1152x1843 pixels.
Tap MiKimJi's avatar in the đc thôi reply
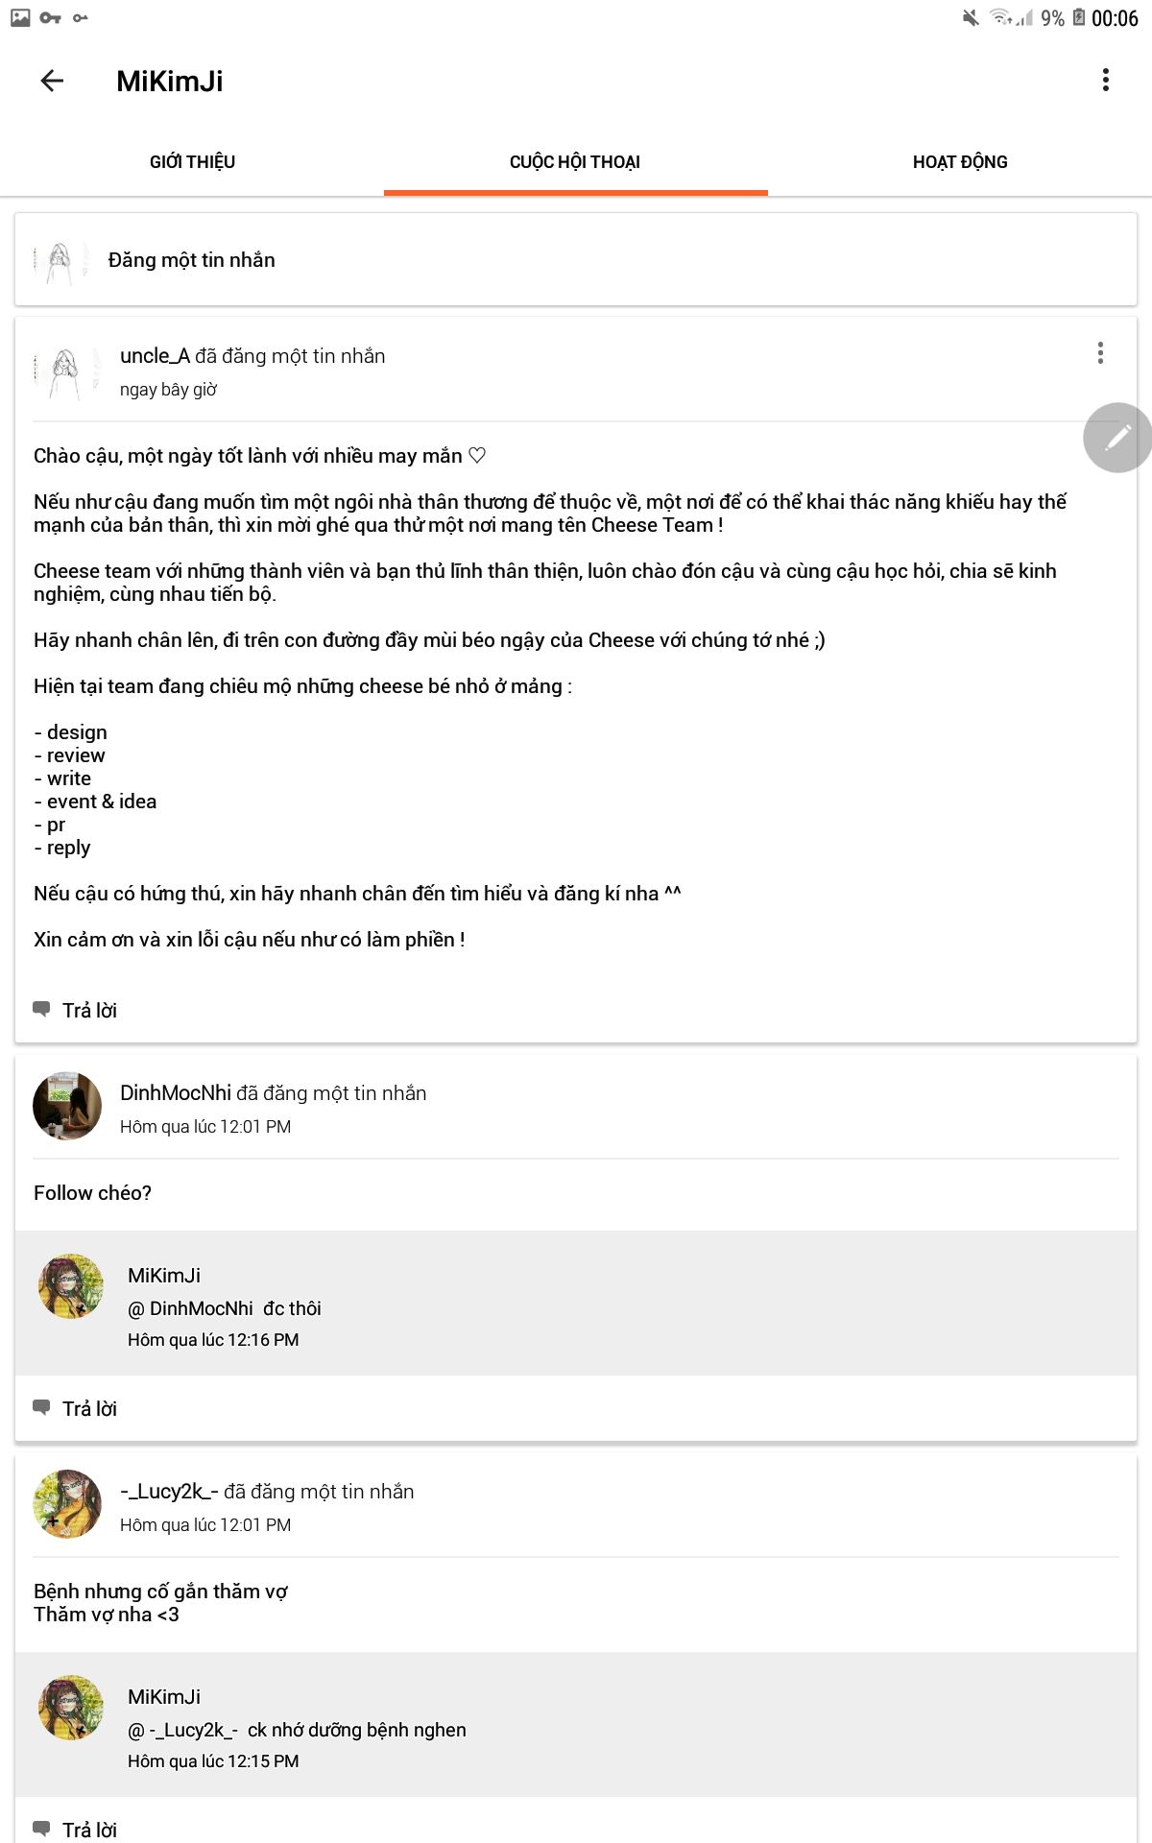pyautogui.click(x=71, y=1286)
